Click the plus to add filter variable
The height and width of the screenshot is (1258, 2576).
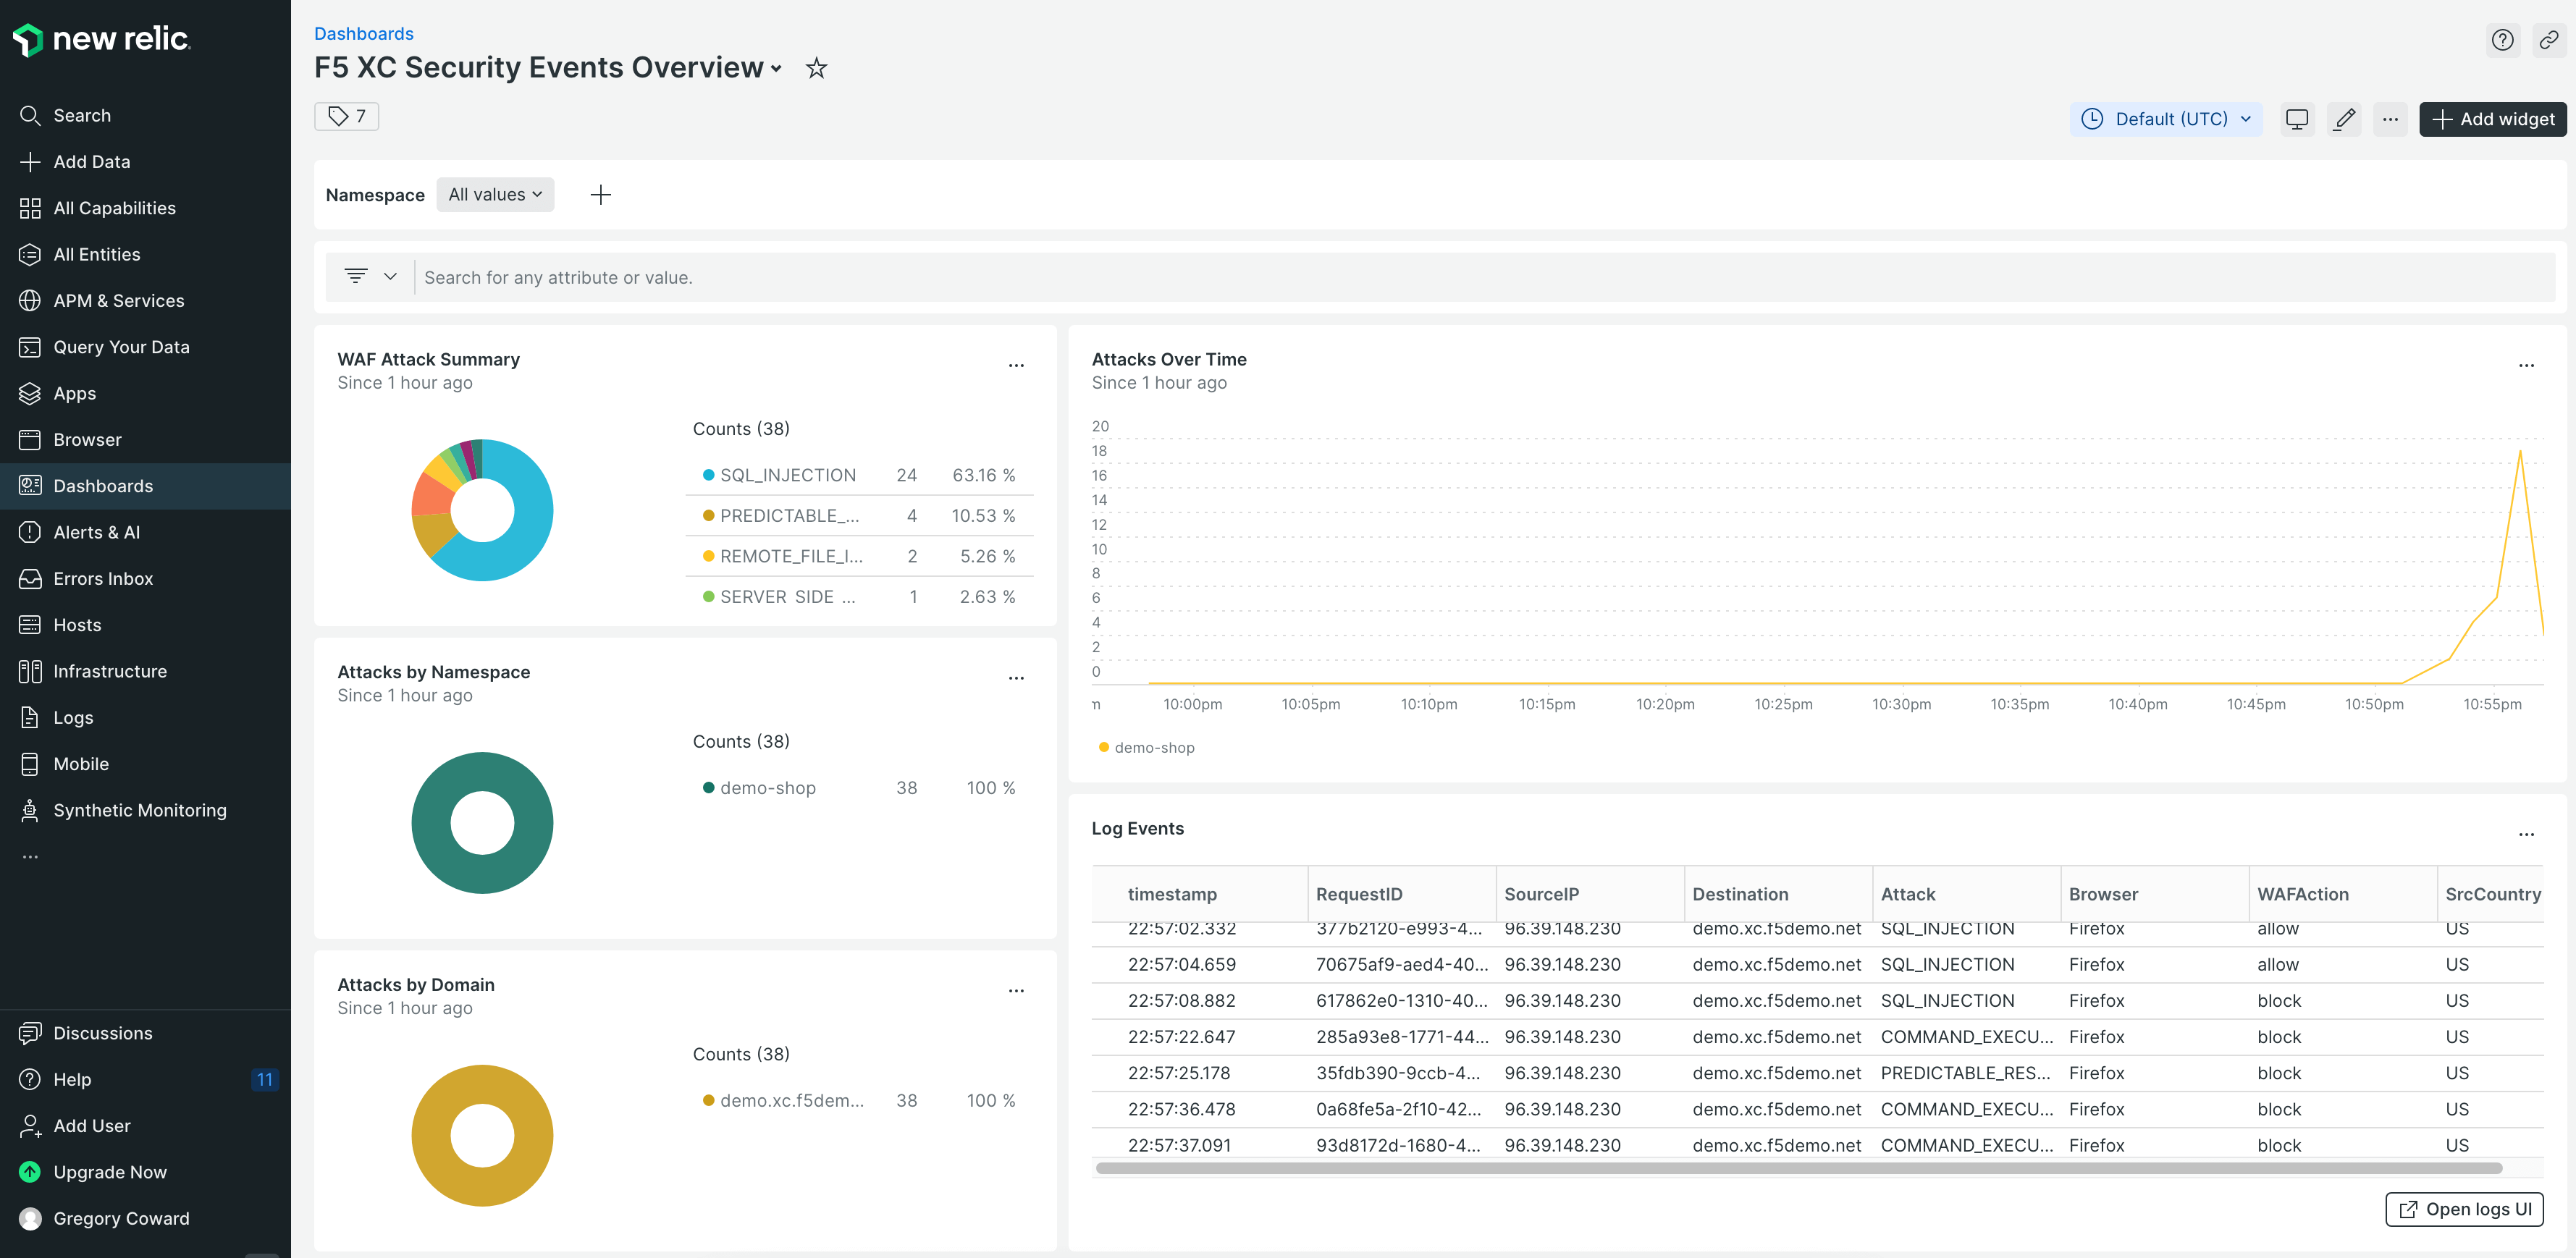[600, 195]
